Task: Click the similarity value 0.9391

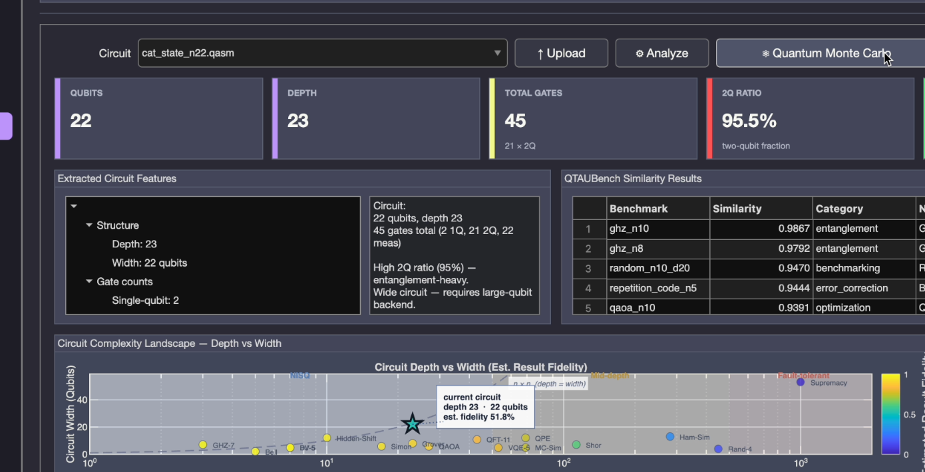Action: (x=761, y=307)
